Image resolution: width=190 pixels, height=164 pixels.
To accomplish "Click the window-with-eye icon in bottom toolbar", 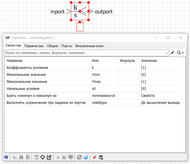I will pos(101,157).
